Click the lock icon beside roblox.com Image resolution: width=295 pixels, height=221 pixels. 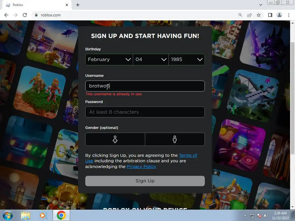pyautogui.click(x=36, y=15)
